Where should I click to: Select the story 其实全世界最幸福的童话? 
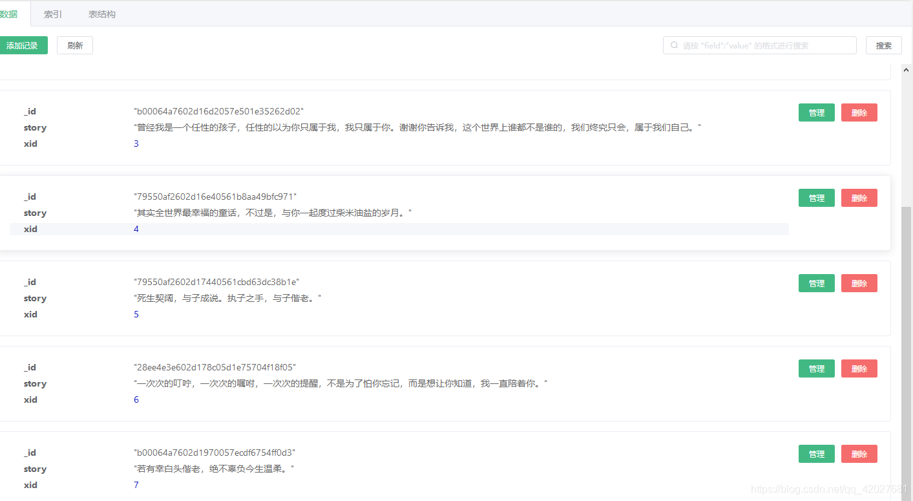(272, 213)
